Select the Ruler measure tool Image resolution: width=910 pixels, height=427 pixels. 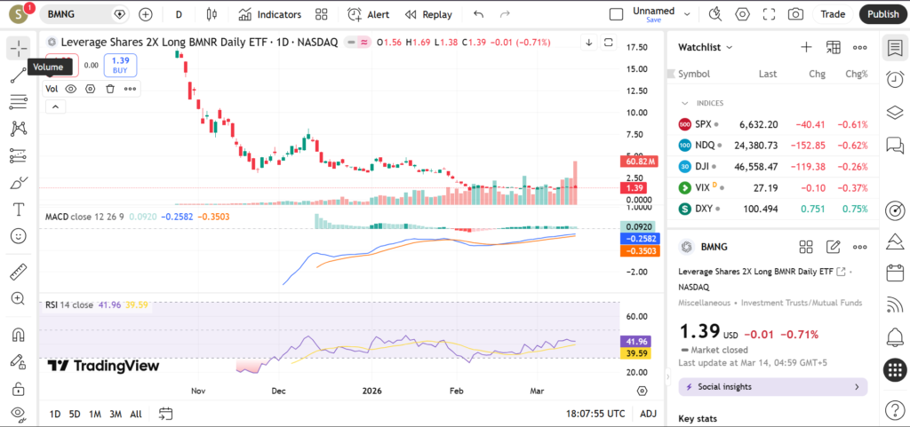click(x=18, y=272)
